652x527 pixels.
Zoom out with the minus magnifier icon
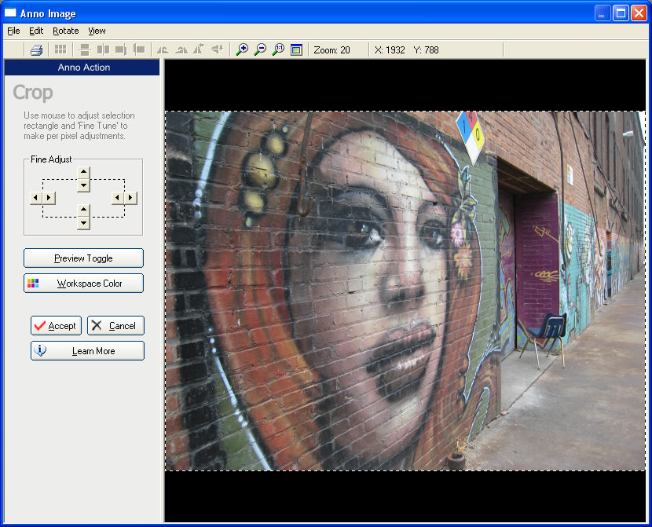[260, 50]
